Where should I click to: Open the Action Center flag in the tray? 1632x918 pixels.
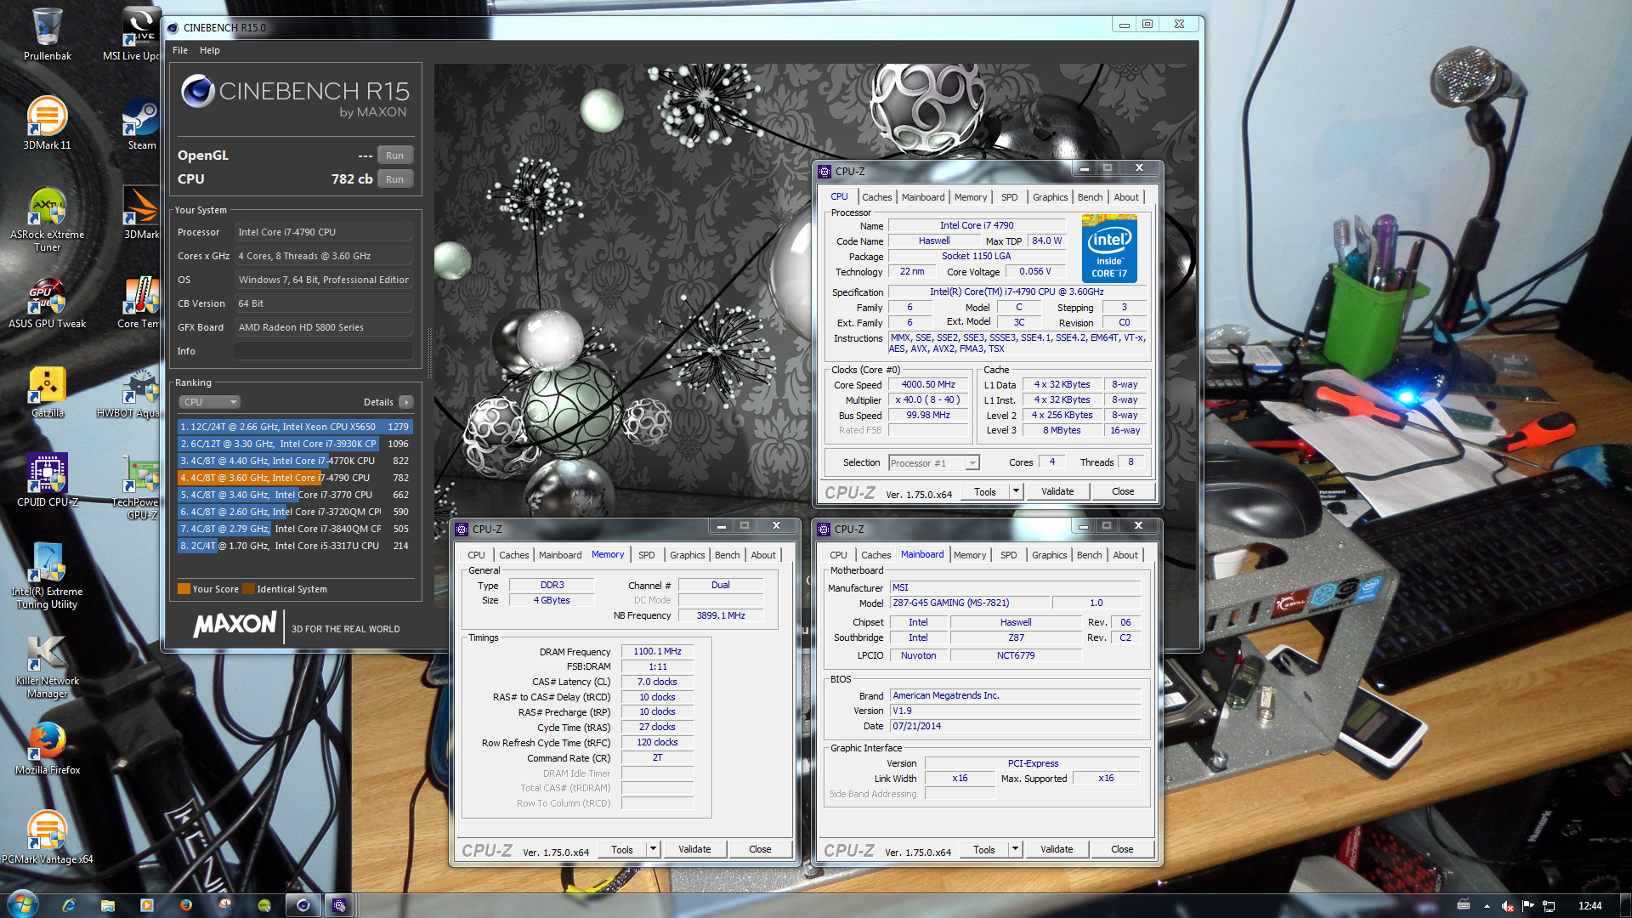tap(1528, 906)
